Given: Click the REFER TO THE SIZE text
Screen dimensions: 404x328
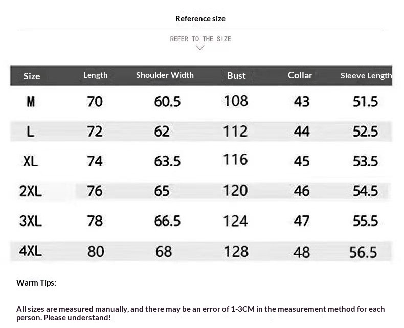Looking at the screenshot, I should pyautogui.click(x=200, y=39).
